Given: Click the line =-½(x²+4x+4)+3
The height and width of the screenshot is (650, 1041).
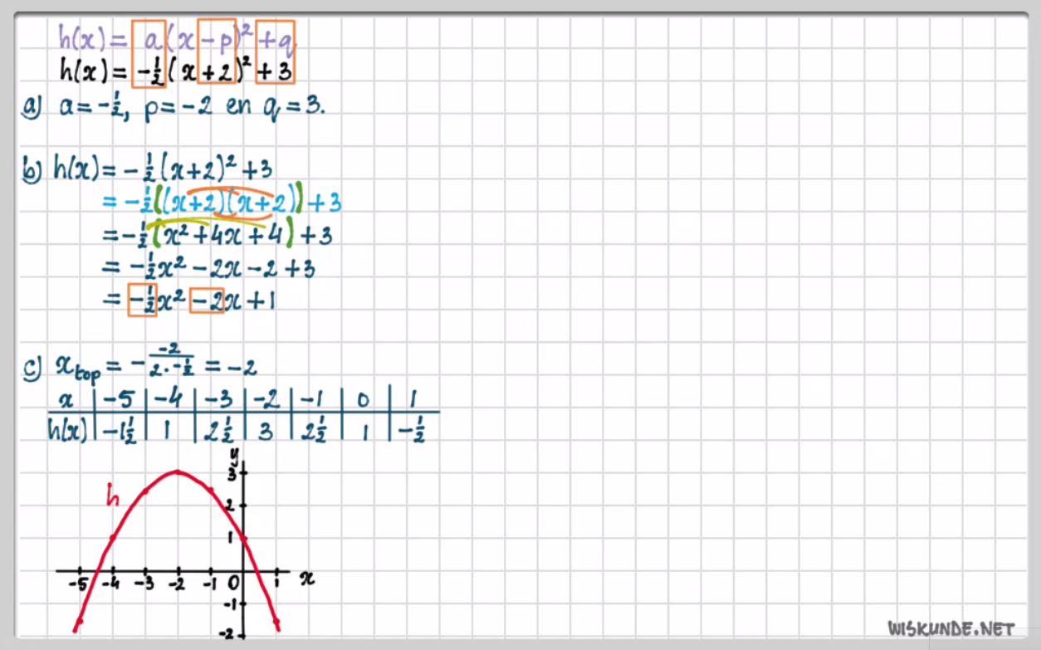Looking at the screenshot, I should 217,236.
